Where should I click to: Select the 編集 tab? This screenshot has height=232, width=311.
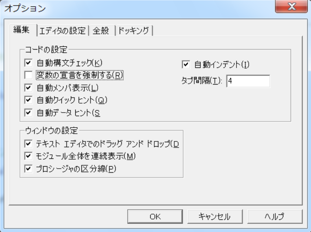(21, 30)
